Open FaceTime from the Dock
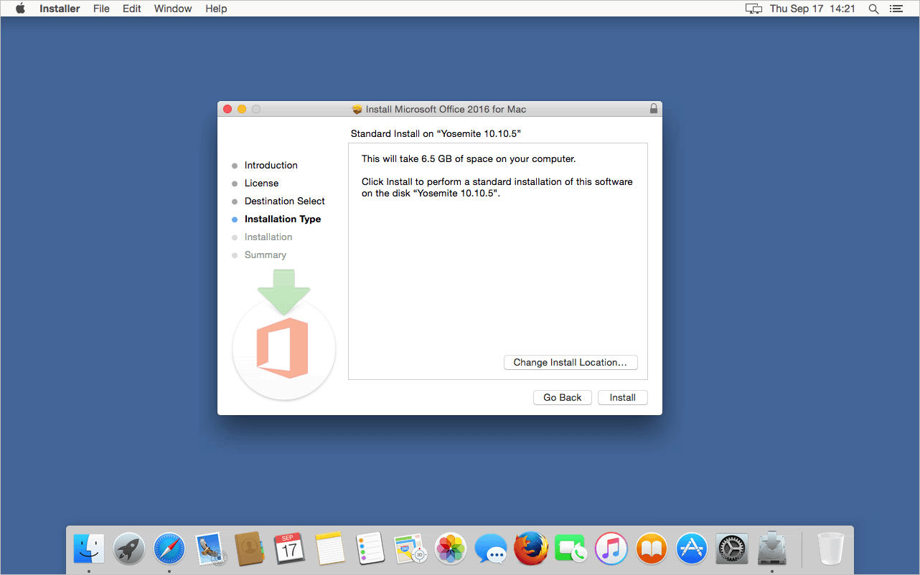 point(571,549)
